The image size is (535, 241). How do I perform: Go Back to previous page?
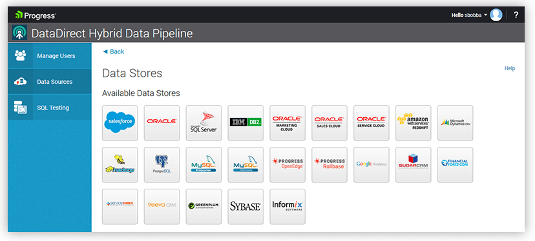click(113, 52)
